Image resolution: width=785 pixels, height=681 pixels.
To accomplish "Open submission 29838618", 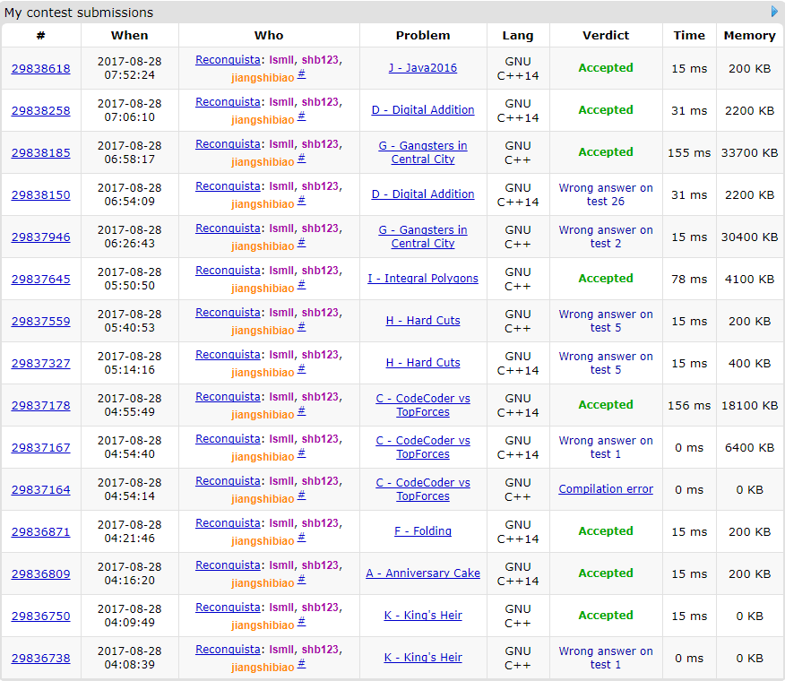I will coord(40,69).
